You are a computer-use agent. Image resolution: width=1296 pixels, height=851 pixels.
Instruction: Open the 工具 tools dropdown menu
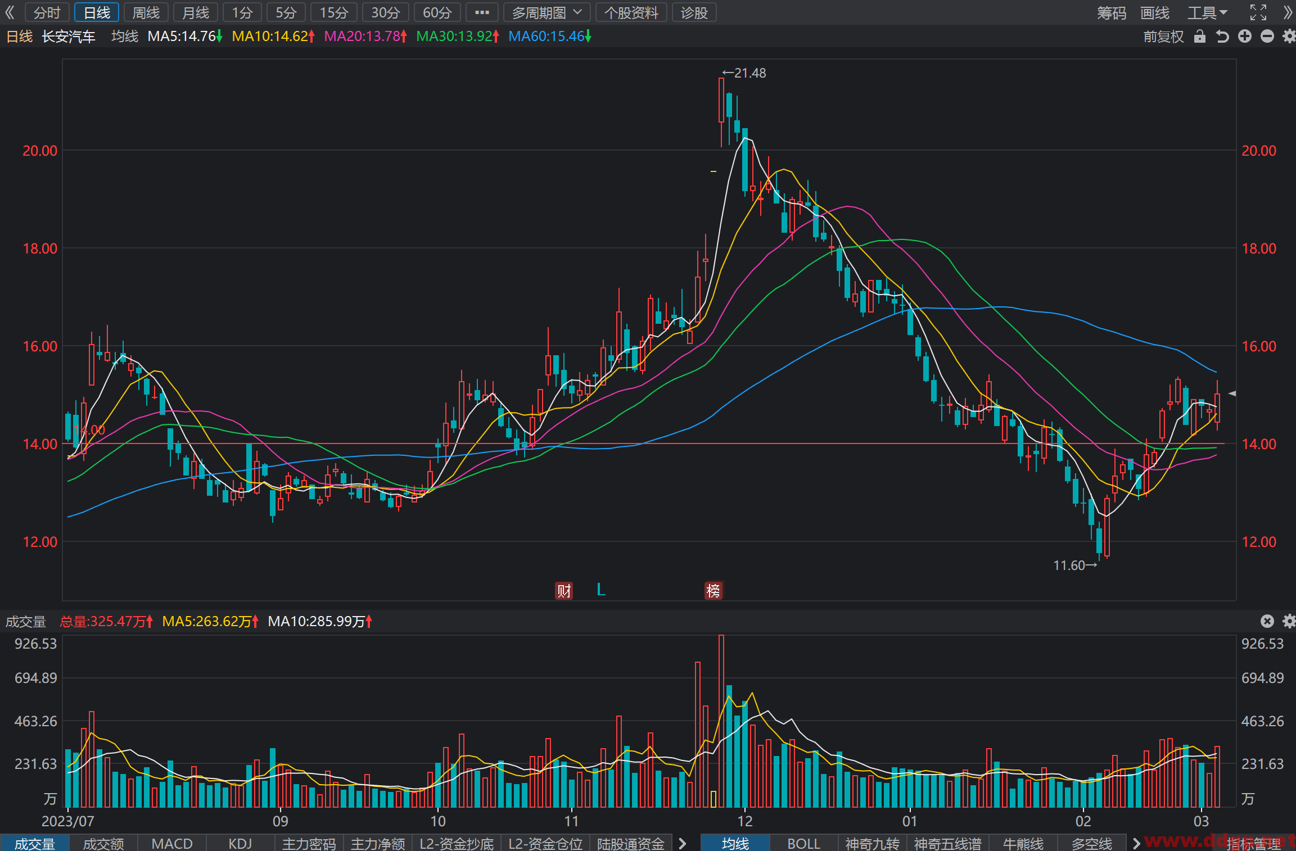[x=1207, y=12]
